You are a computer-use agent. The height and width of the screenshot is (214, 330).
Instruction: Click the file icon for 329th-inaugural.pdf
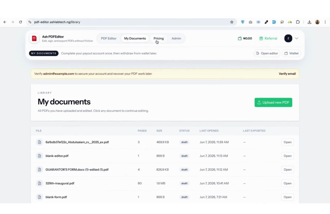(x=39, y=183)
